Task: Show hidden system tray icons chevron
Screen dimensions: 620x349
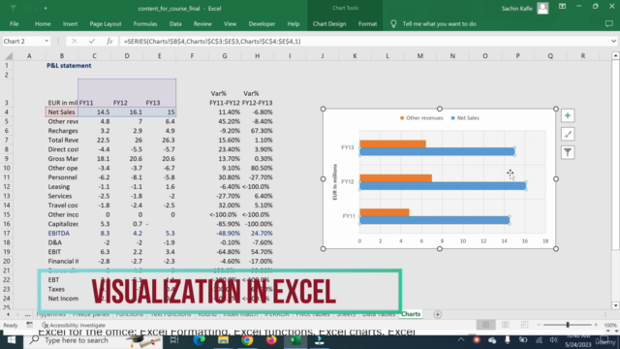Action: click(461, 340)
